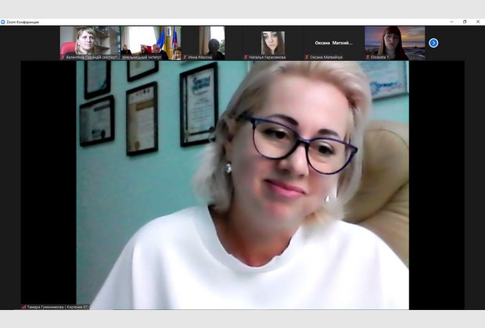Select the Хмельницький інститут video thumbnail
The image size is (485, 328).
tap(151, 41)
